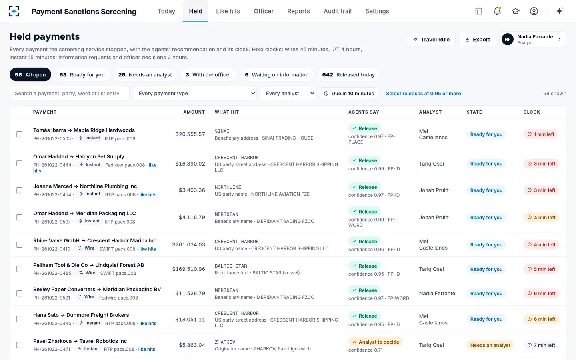The height and width of the screenshot is (360, 576).
Task: Launch the sparkle AI assistant icon
Action: (x=560, y=11)
